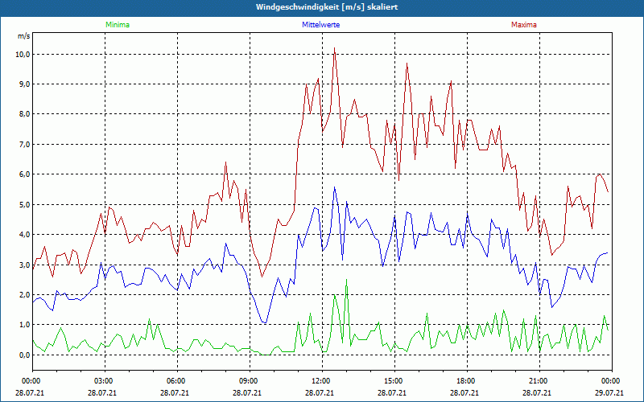Select the green Minima legend label
The image size is (644, 402).
(x=118, y=25)
